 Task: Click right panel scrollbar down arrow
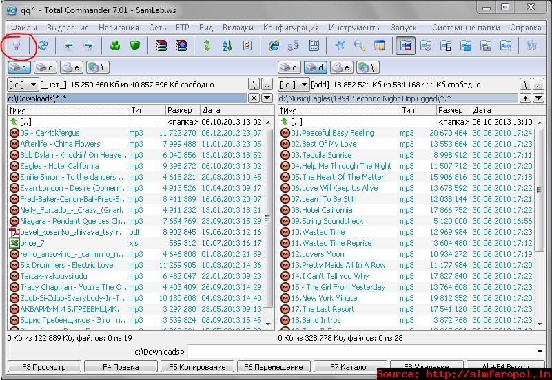pyautogui.click(x=540, y=324)
